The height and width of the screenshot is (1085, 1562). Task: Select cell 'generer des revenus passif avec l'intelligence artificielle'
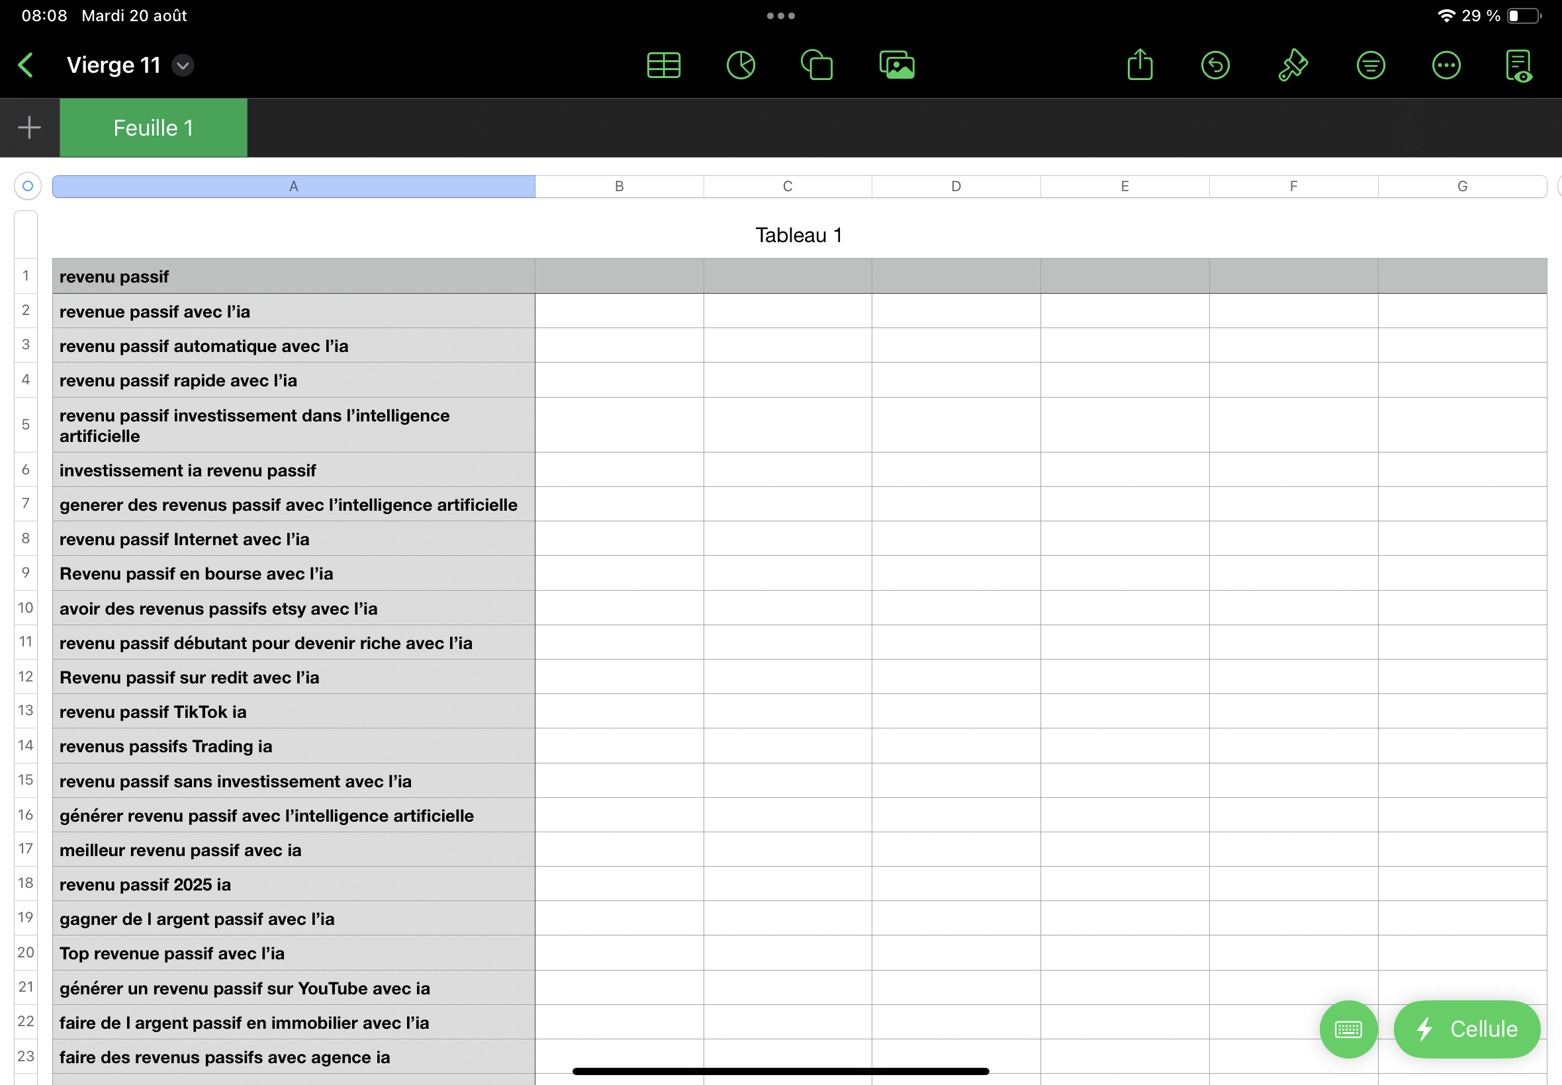(294, 504)
